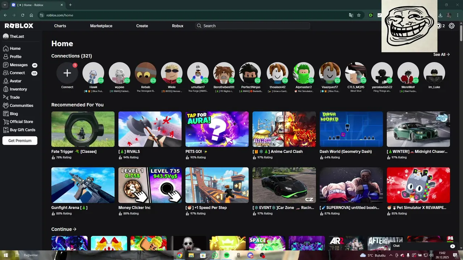The image size is (463, 260).
Task: Open the Charts tab
Action: click(x=60, y=26)
